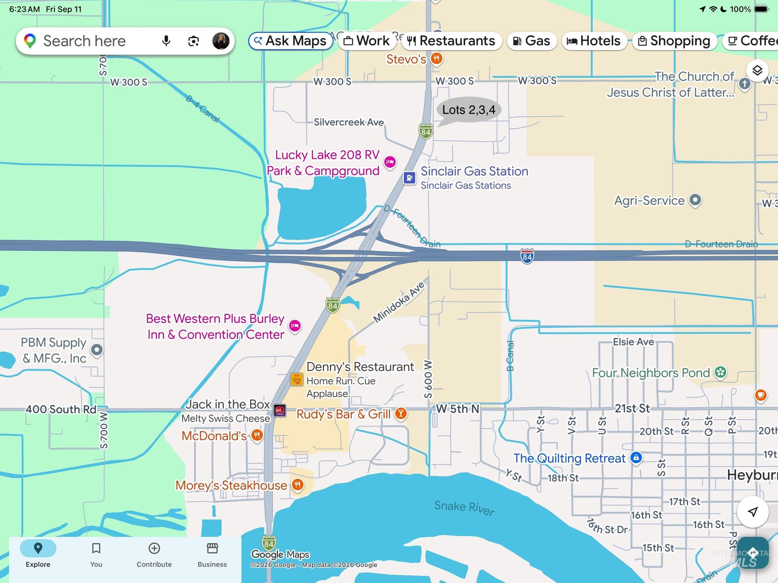Tap the Heyburn city label
Image resolution: width=778 pixels, height=583 pixels.
pos(752,475)
